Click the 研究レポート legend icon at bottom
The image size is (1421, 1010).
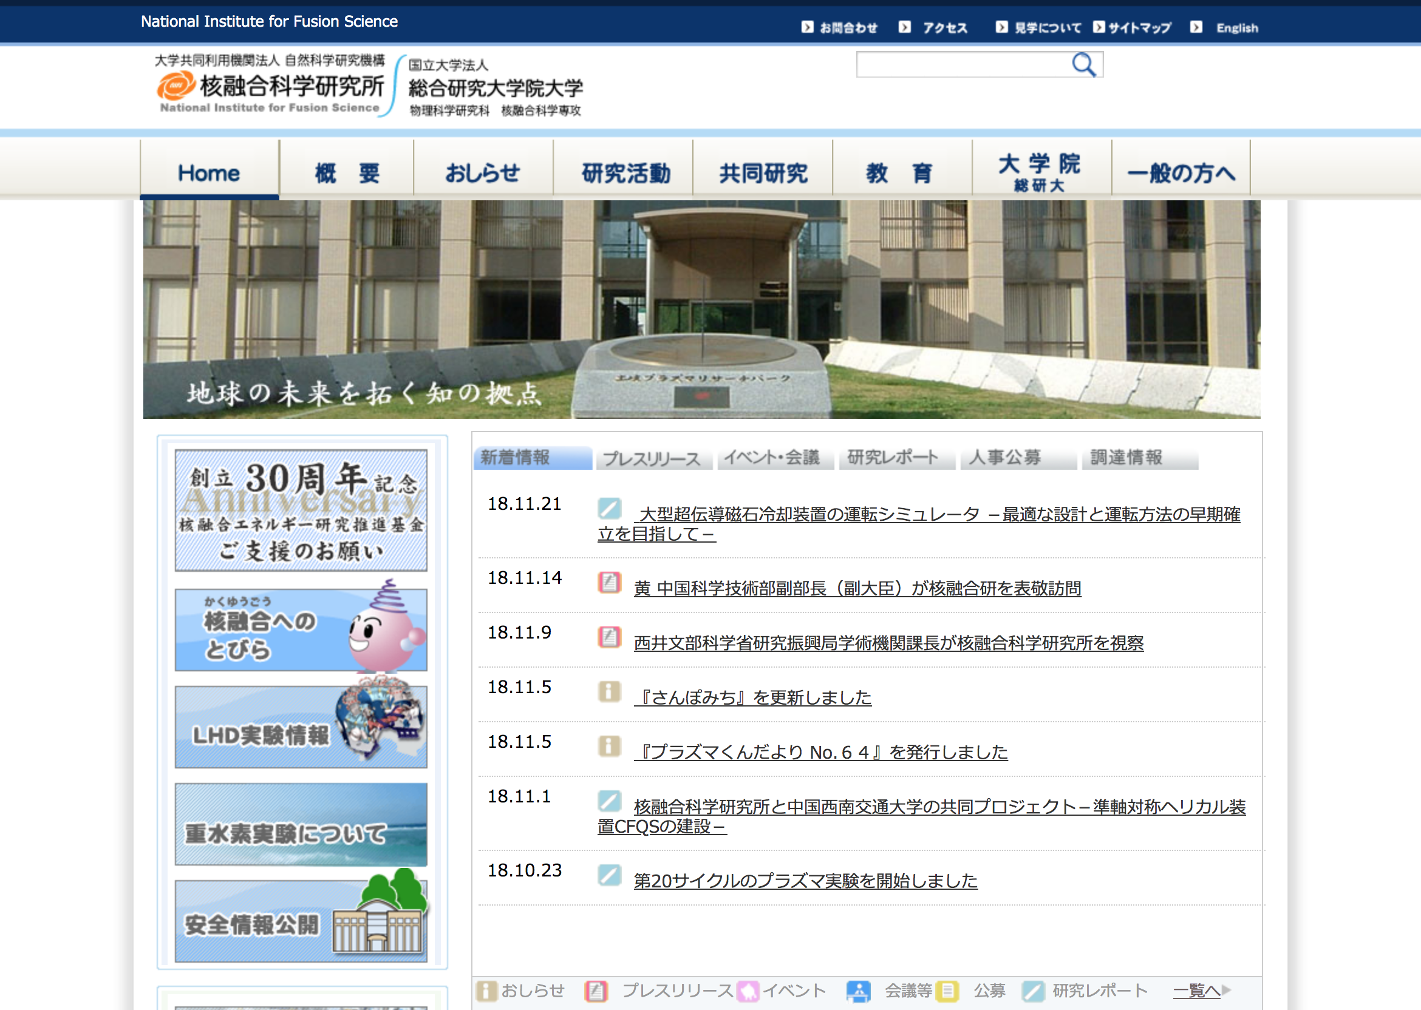pyautogui.click(x=1034, y=991)
